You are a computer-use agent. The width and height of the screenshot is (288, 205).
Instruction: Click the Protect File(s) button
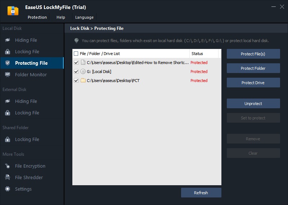coord(253,54)
